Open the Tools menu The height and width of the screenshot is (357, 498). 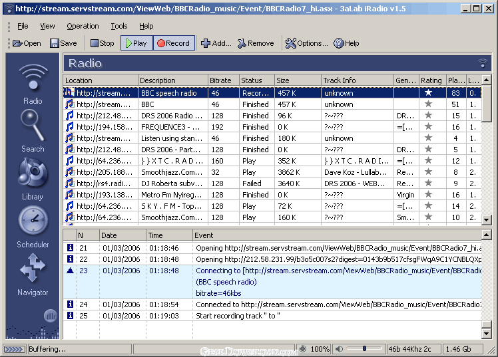pos(119,26)
